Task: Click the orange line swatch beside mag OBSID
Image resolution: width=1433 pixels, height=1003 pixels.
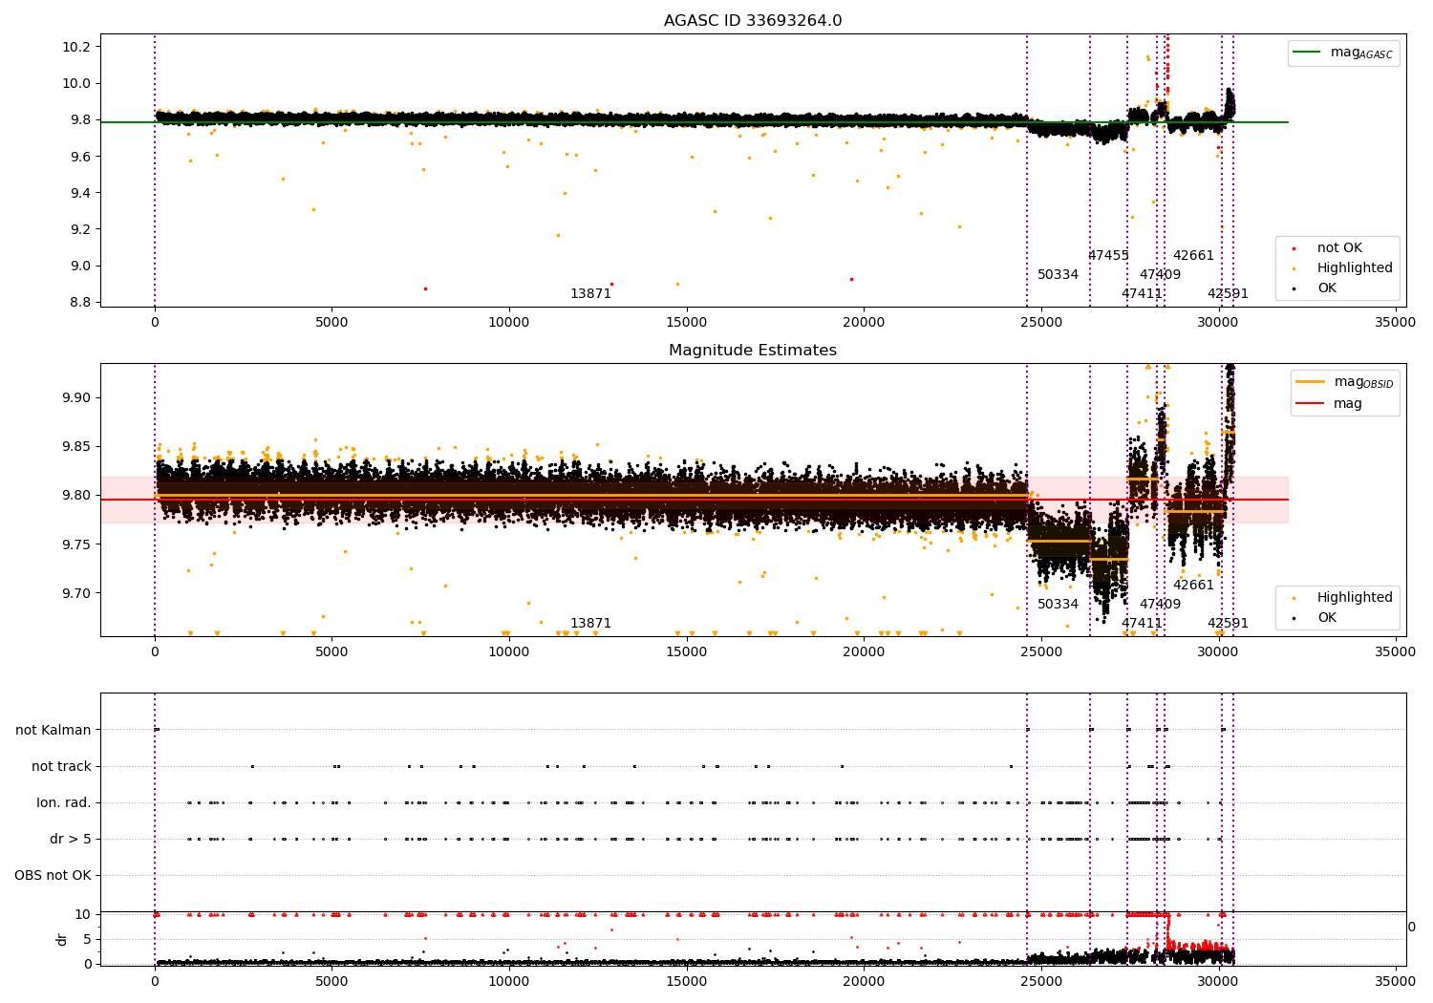Action: tap(1310, 382)
